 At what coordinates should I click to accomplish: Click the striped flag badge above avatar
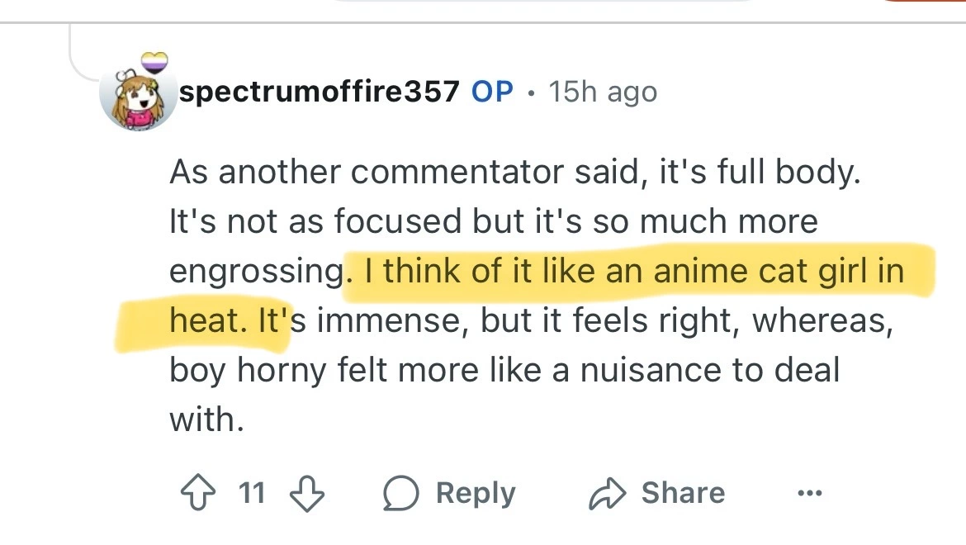156,64
